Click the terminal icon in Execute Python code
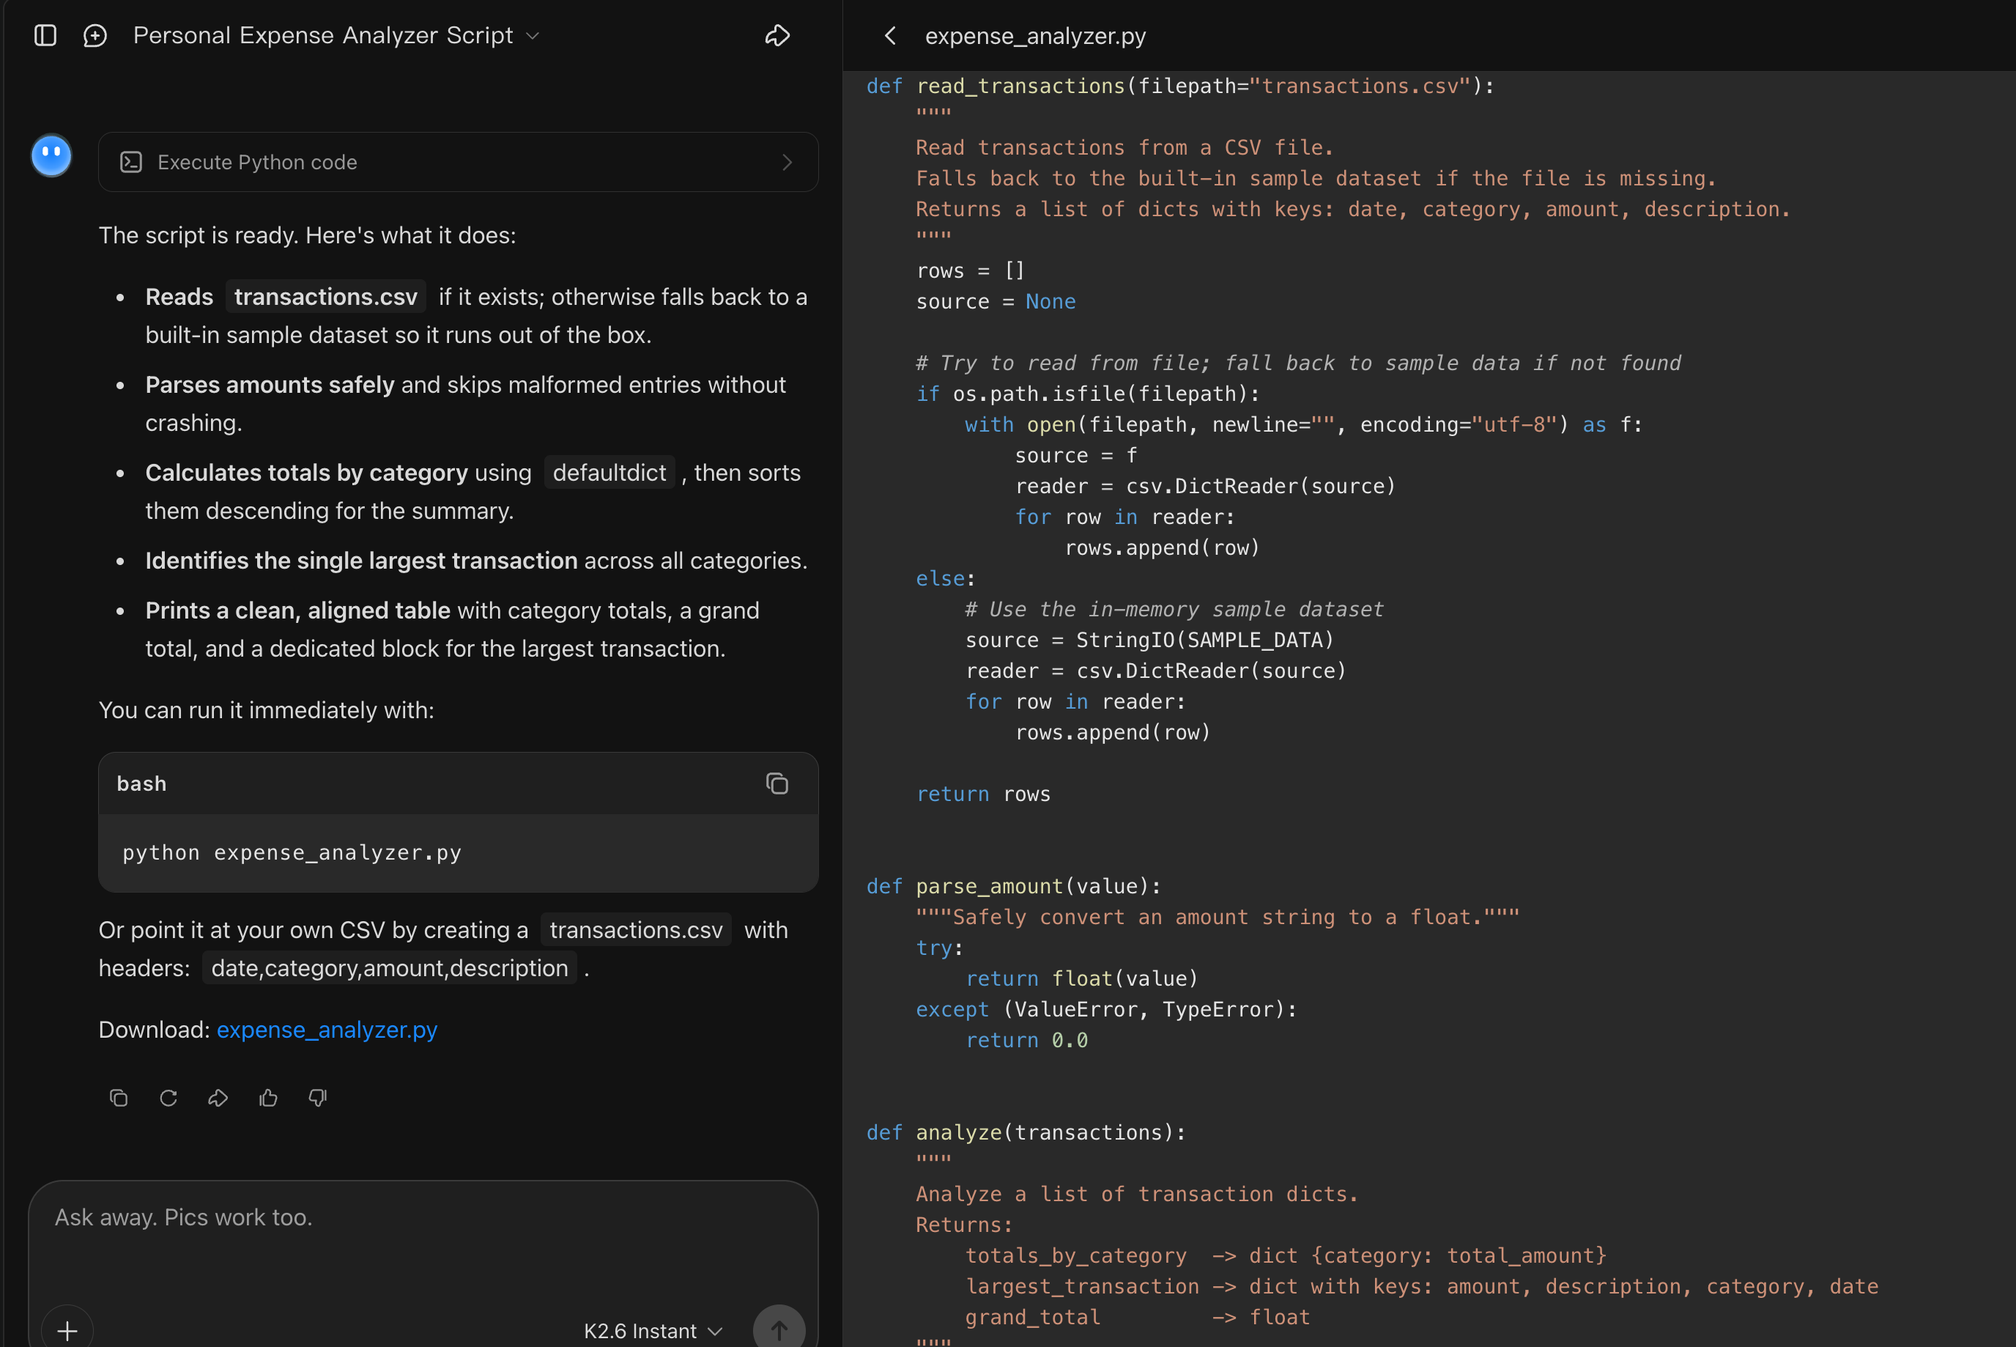Screen dimensions: 2016x1347 pos(130,161)
